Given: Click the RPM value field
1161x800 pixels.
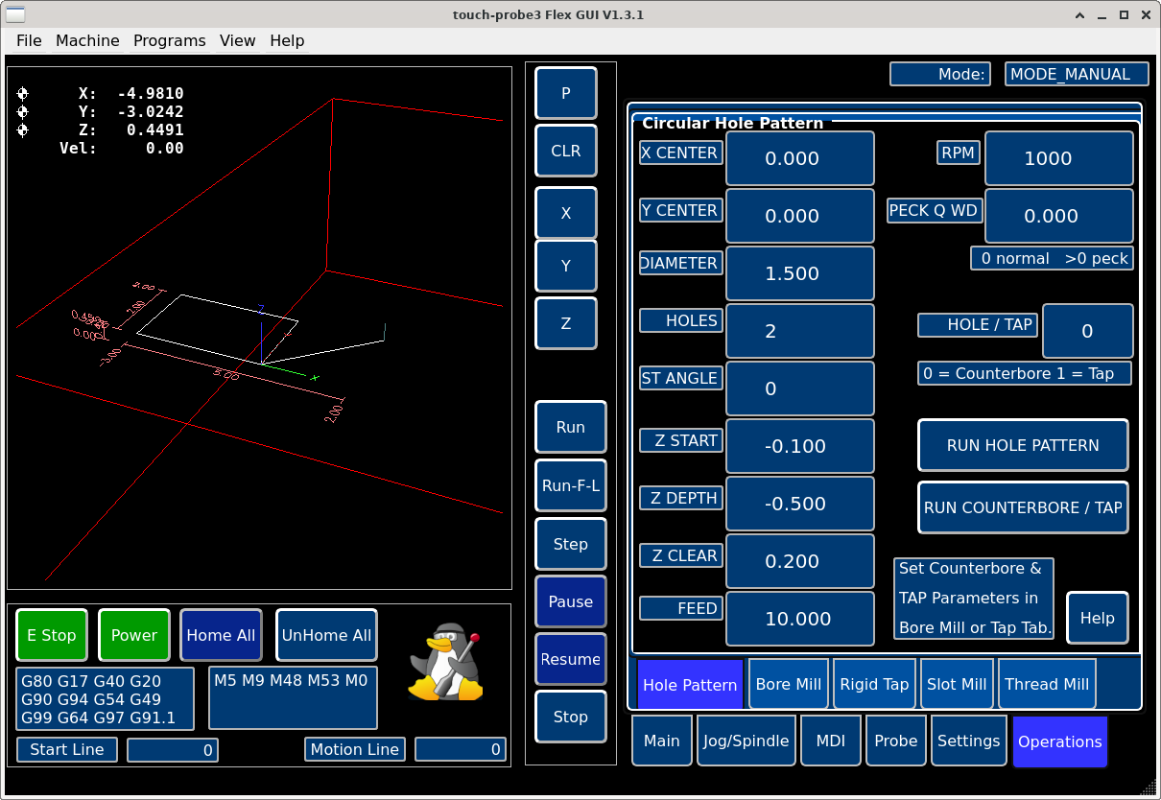Looking at the screenshot, I should pyautogui.click(x=1058, y=158).
